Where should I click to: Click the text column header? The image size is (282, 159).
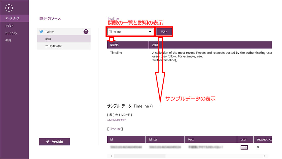211,139
